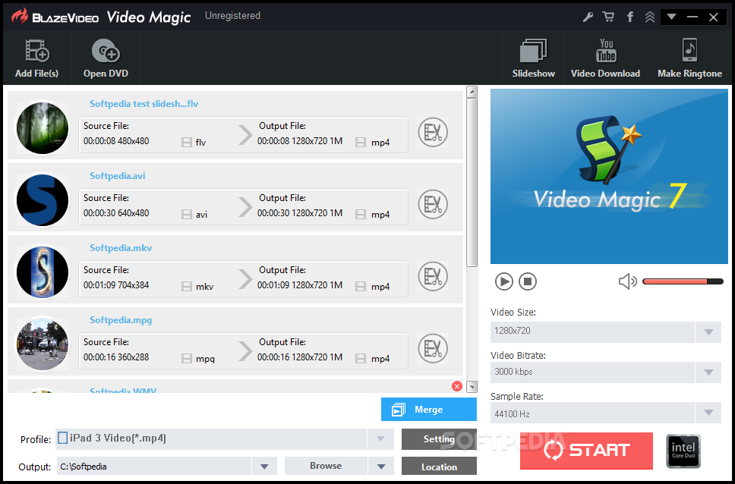Open DVD using the disc icon
This screenshot has height=484, width=735.
point(106,51)
